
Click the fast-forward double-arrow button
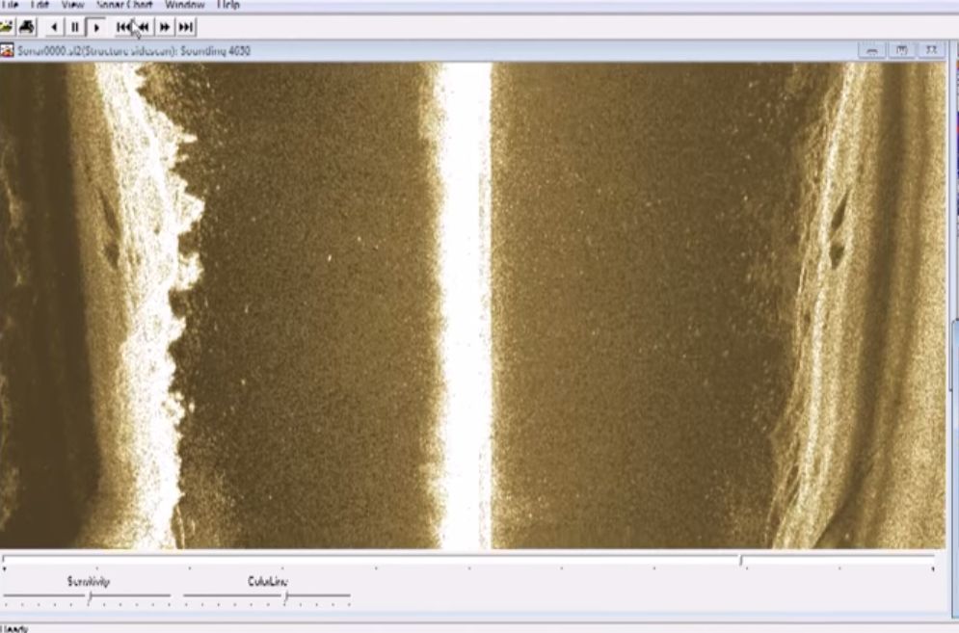point(165,27)
